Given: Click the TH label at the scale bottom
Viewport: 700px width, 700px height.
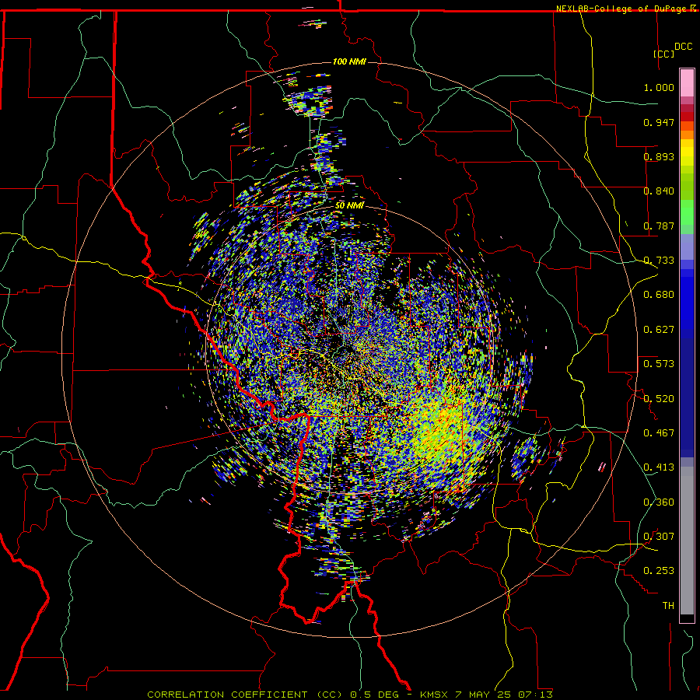Looking at the screenshot, I should 668,606.
